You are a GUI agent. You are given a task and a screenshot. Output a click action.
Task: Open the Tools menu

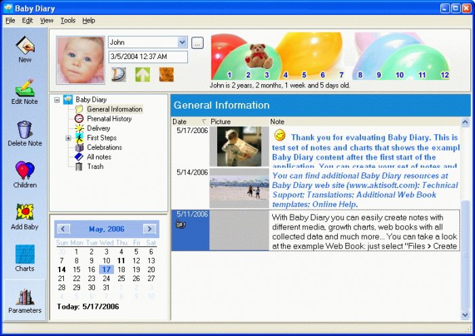coord(68,20)
